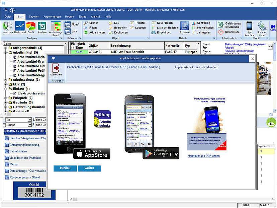This screenshot has height=208, width=277.
Task: Expand the Anlagentechnik (4) folder
Action: pyautogui.click(x=6, y=48)
